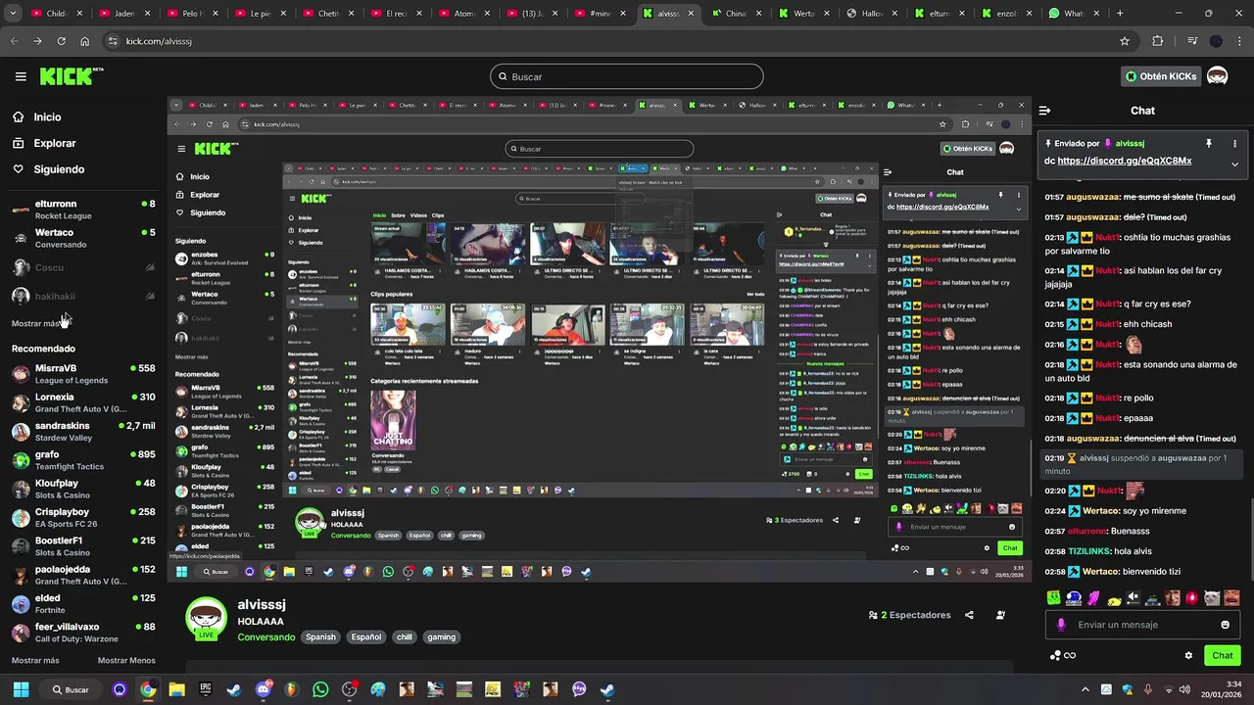Insert the muted speaker emote
1254x705 pixels.
[1133, 597]
